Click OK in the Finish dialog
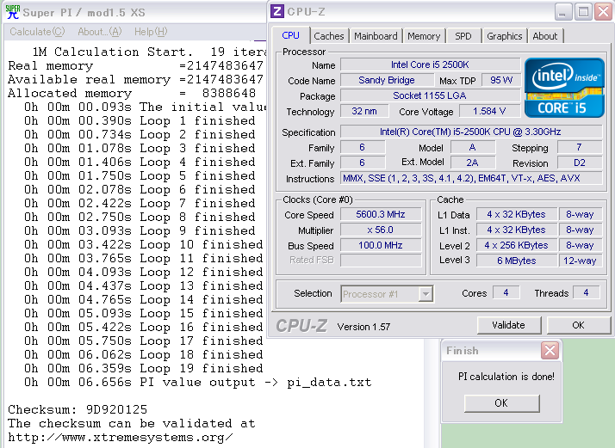The image size is (615, 448). (501, 403)
